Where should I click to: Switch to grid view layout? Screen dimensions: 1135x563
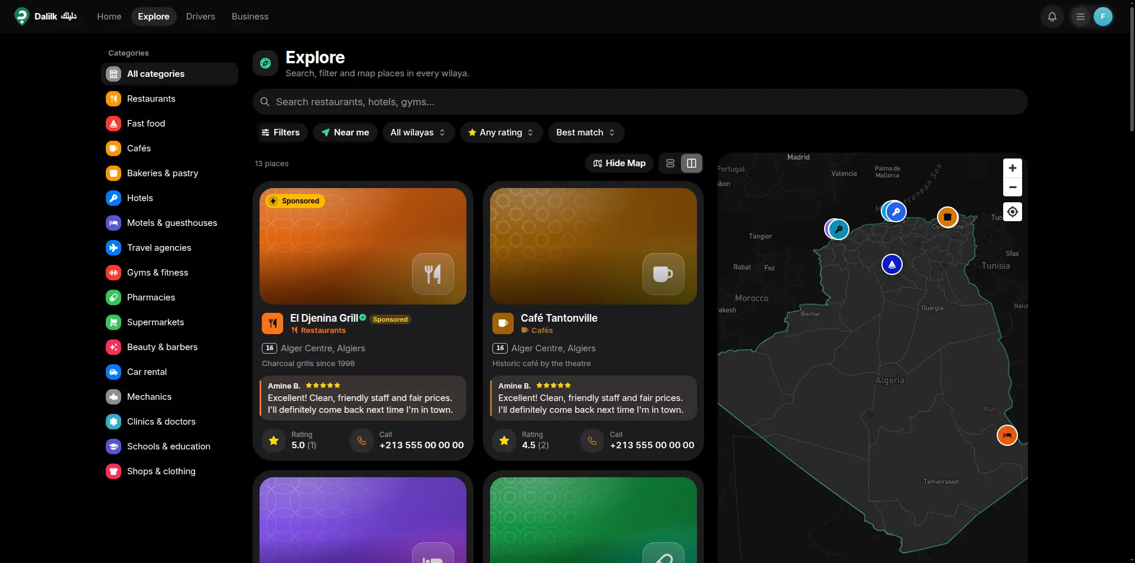tap(692, 163)
